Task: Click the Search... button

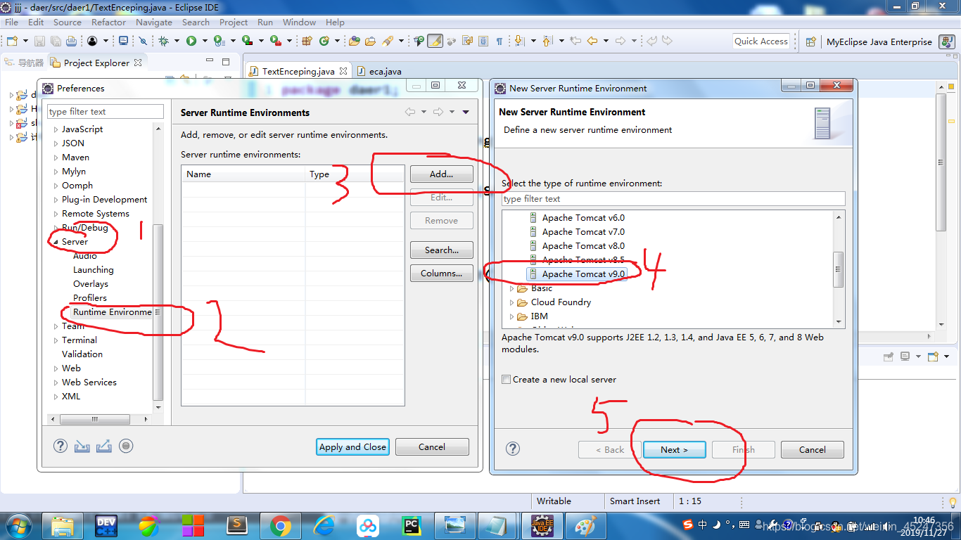Action: 441,250
